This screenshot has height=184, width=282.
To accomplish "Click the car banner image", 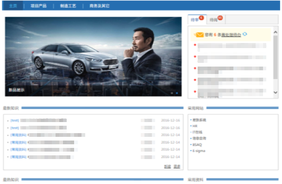I will click(94, 56).
